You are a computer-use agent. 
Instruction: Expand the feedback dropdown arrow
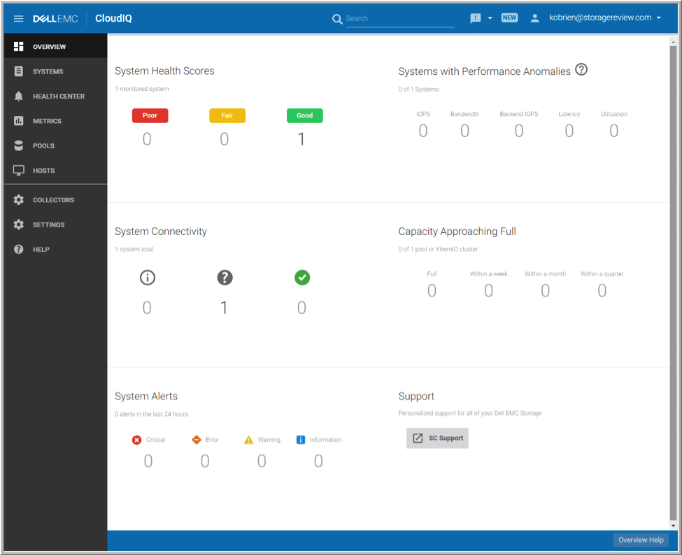[x=490, y=18]
